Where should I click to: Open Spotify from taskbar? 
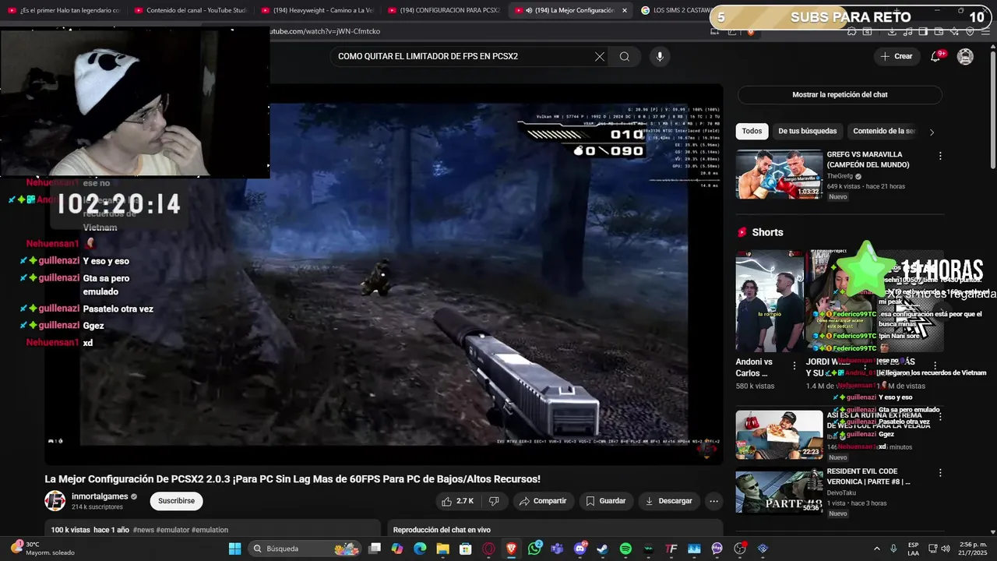[625, 549]
